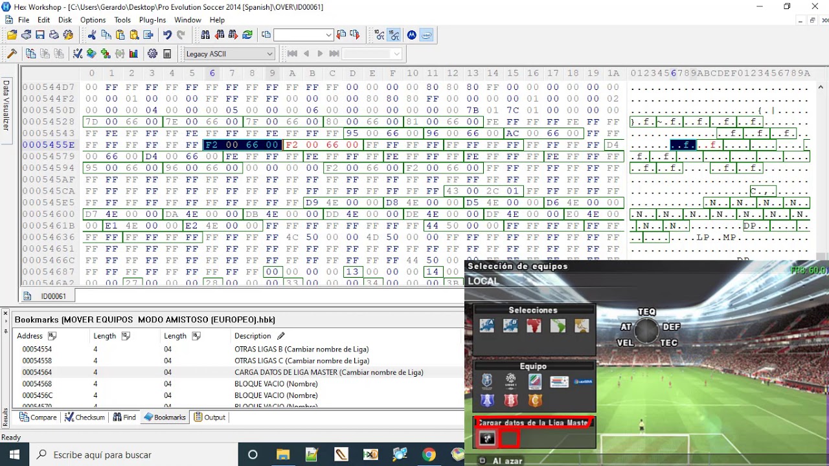829x466 pixels.
Task: Toggle second Length column format icon
Action: 196,336
